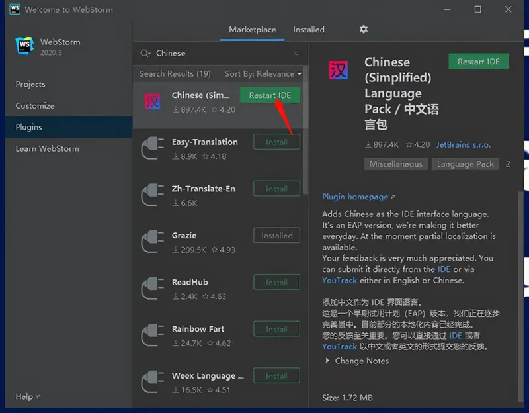The width and height of the screenshot is (529, 413).
Task: Open Learn WebStorm section
Action: click(47, 148)
